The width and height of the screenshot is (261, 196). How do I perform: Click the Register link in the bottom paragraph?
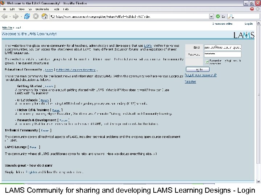point(31,172)
